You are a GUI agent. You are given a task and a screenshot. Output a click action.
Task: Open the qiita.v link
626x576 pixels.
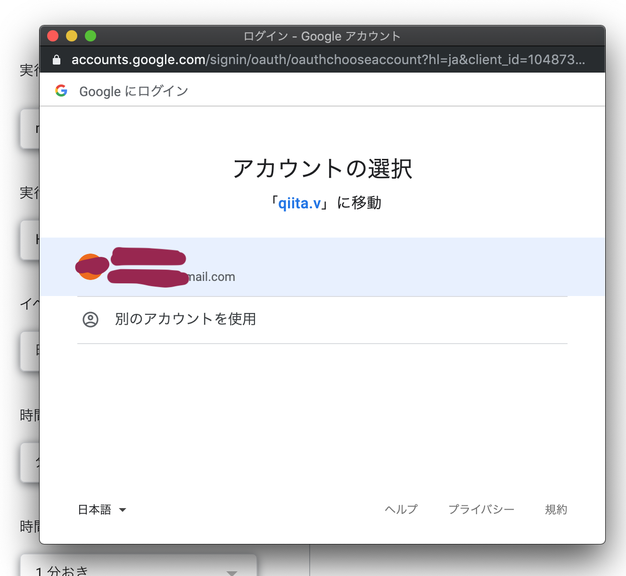(x=300, y=203)
